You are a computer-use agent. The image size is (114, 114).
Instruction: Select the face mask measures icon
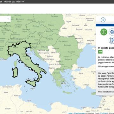tap(112, 32)
